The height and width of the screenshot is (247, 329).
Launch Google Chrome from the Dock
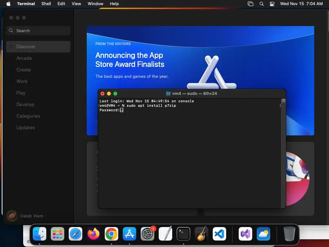111,234
